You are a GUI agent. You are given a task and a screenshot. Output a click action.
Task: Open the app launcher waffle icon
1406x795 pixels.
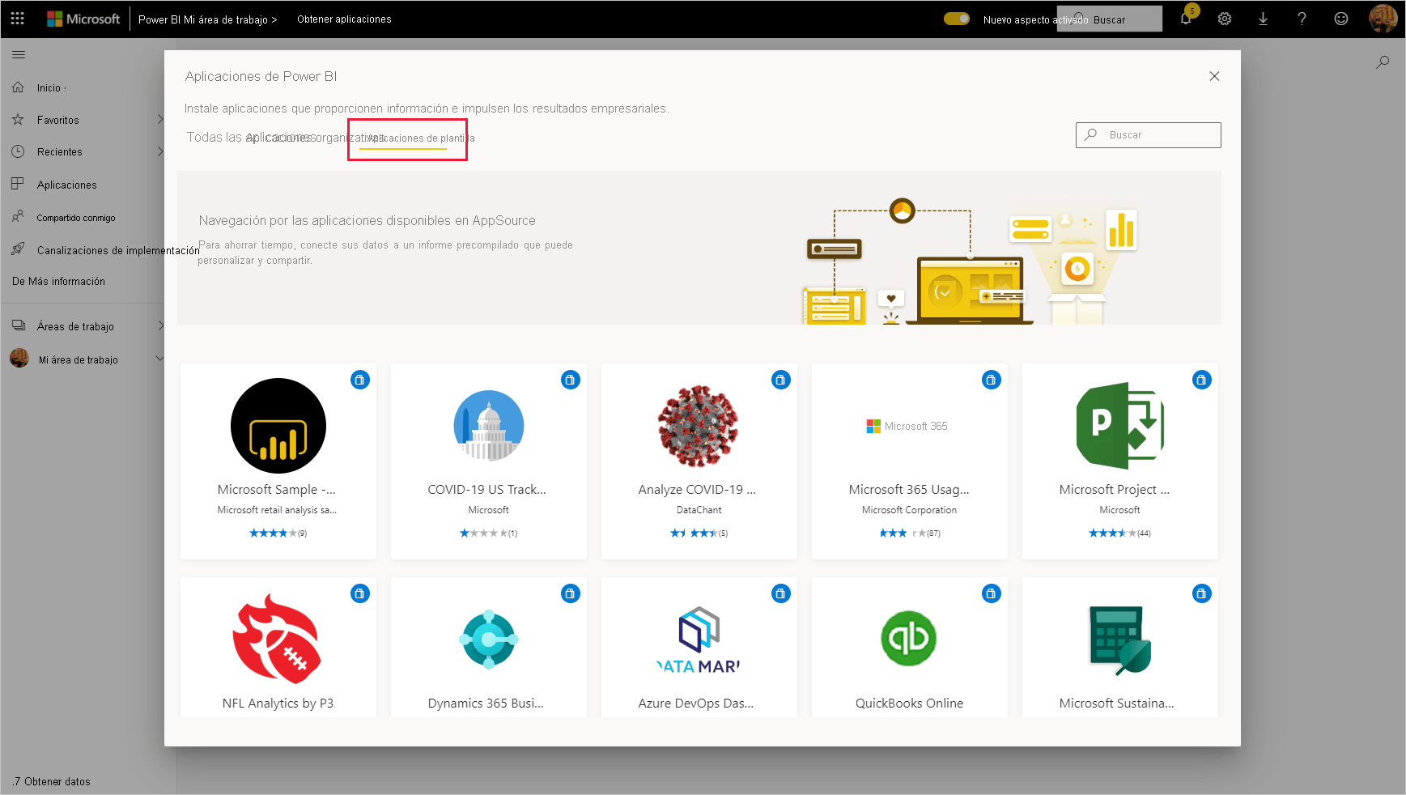(x=17, y=19)
